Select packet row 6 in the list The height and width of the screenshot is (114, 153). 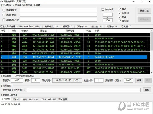pos(74,53)
